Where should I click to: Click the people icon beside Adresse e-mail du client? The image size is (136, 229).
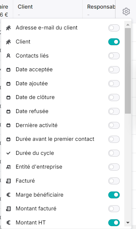pos(9,28)
